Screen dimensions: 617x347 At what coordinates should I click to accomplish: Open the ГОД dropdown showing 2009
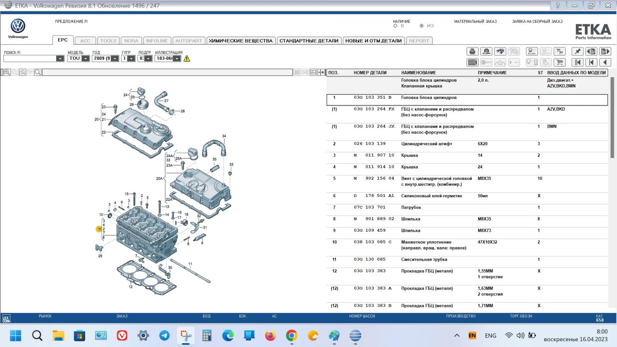pyautogui.click(x=115, y=59)
